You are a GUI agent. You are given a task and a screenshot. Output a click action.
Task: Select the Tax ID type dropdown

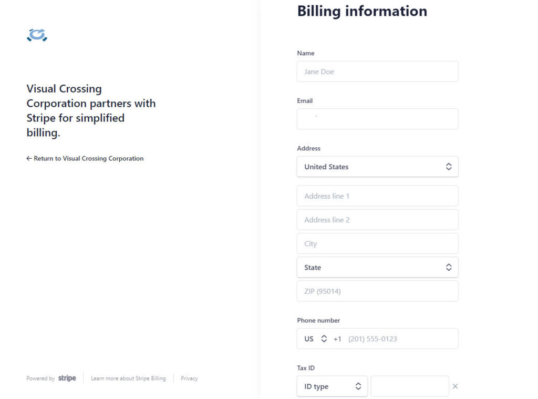332,386
